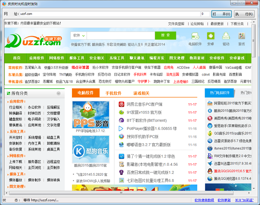Click the 爱思助手 icon
The height and width of the screenshot is (205, 260).
click(x=210, y=126)
